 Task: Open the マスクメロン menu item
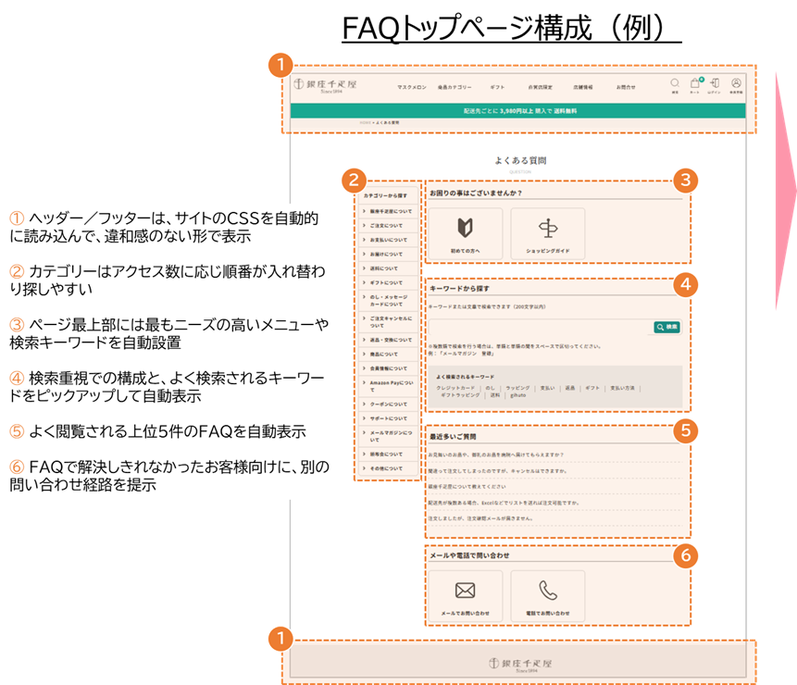pyautogui.click(x=412, y=87)
